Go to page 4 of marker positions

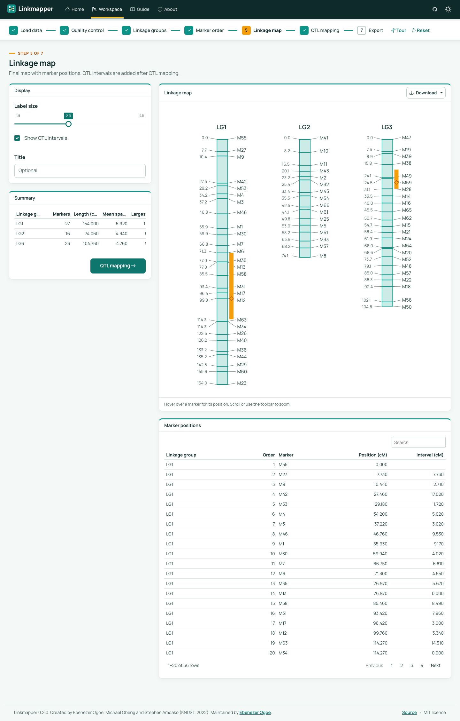click(x=422, y=665)
